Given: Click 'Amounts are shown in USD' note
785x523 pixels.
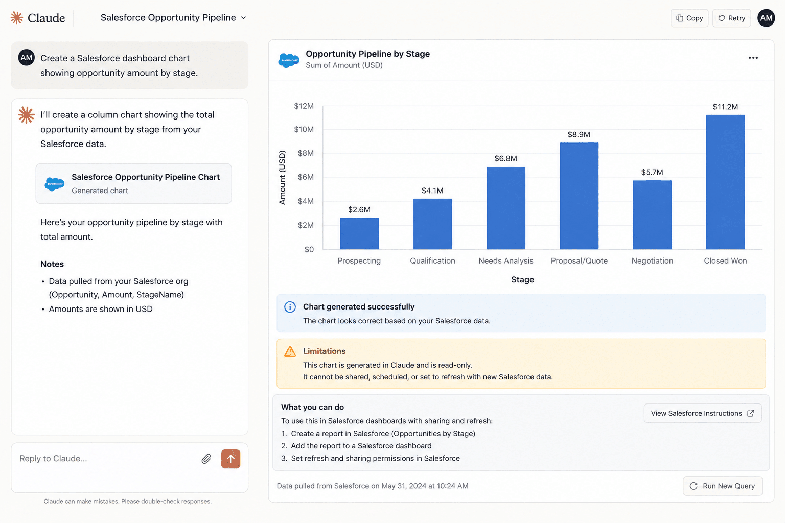Looking at the screenshot, I should point(101,309).
